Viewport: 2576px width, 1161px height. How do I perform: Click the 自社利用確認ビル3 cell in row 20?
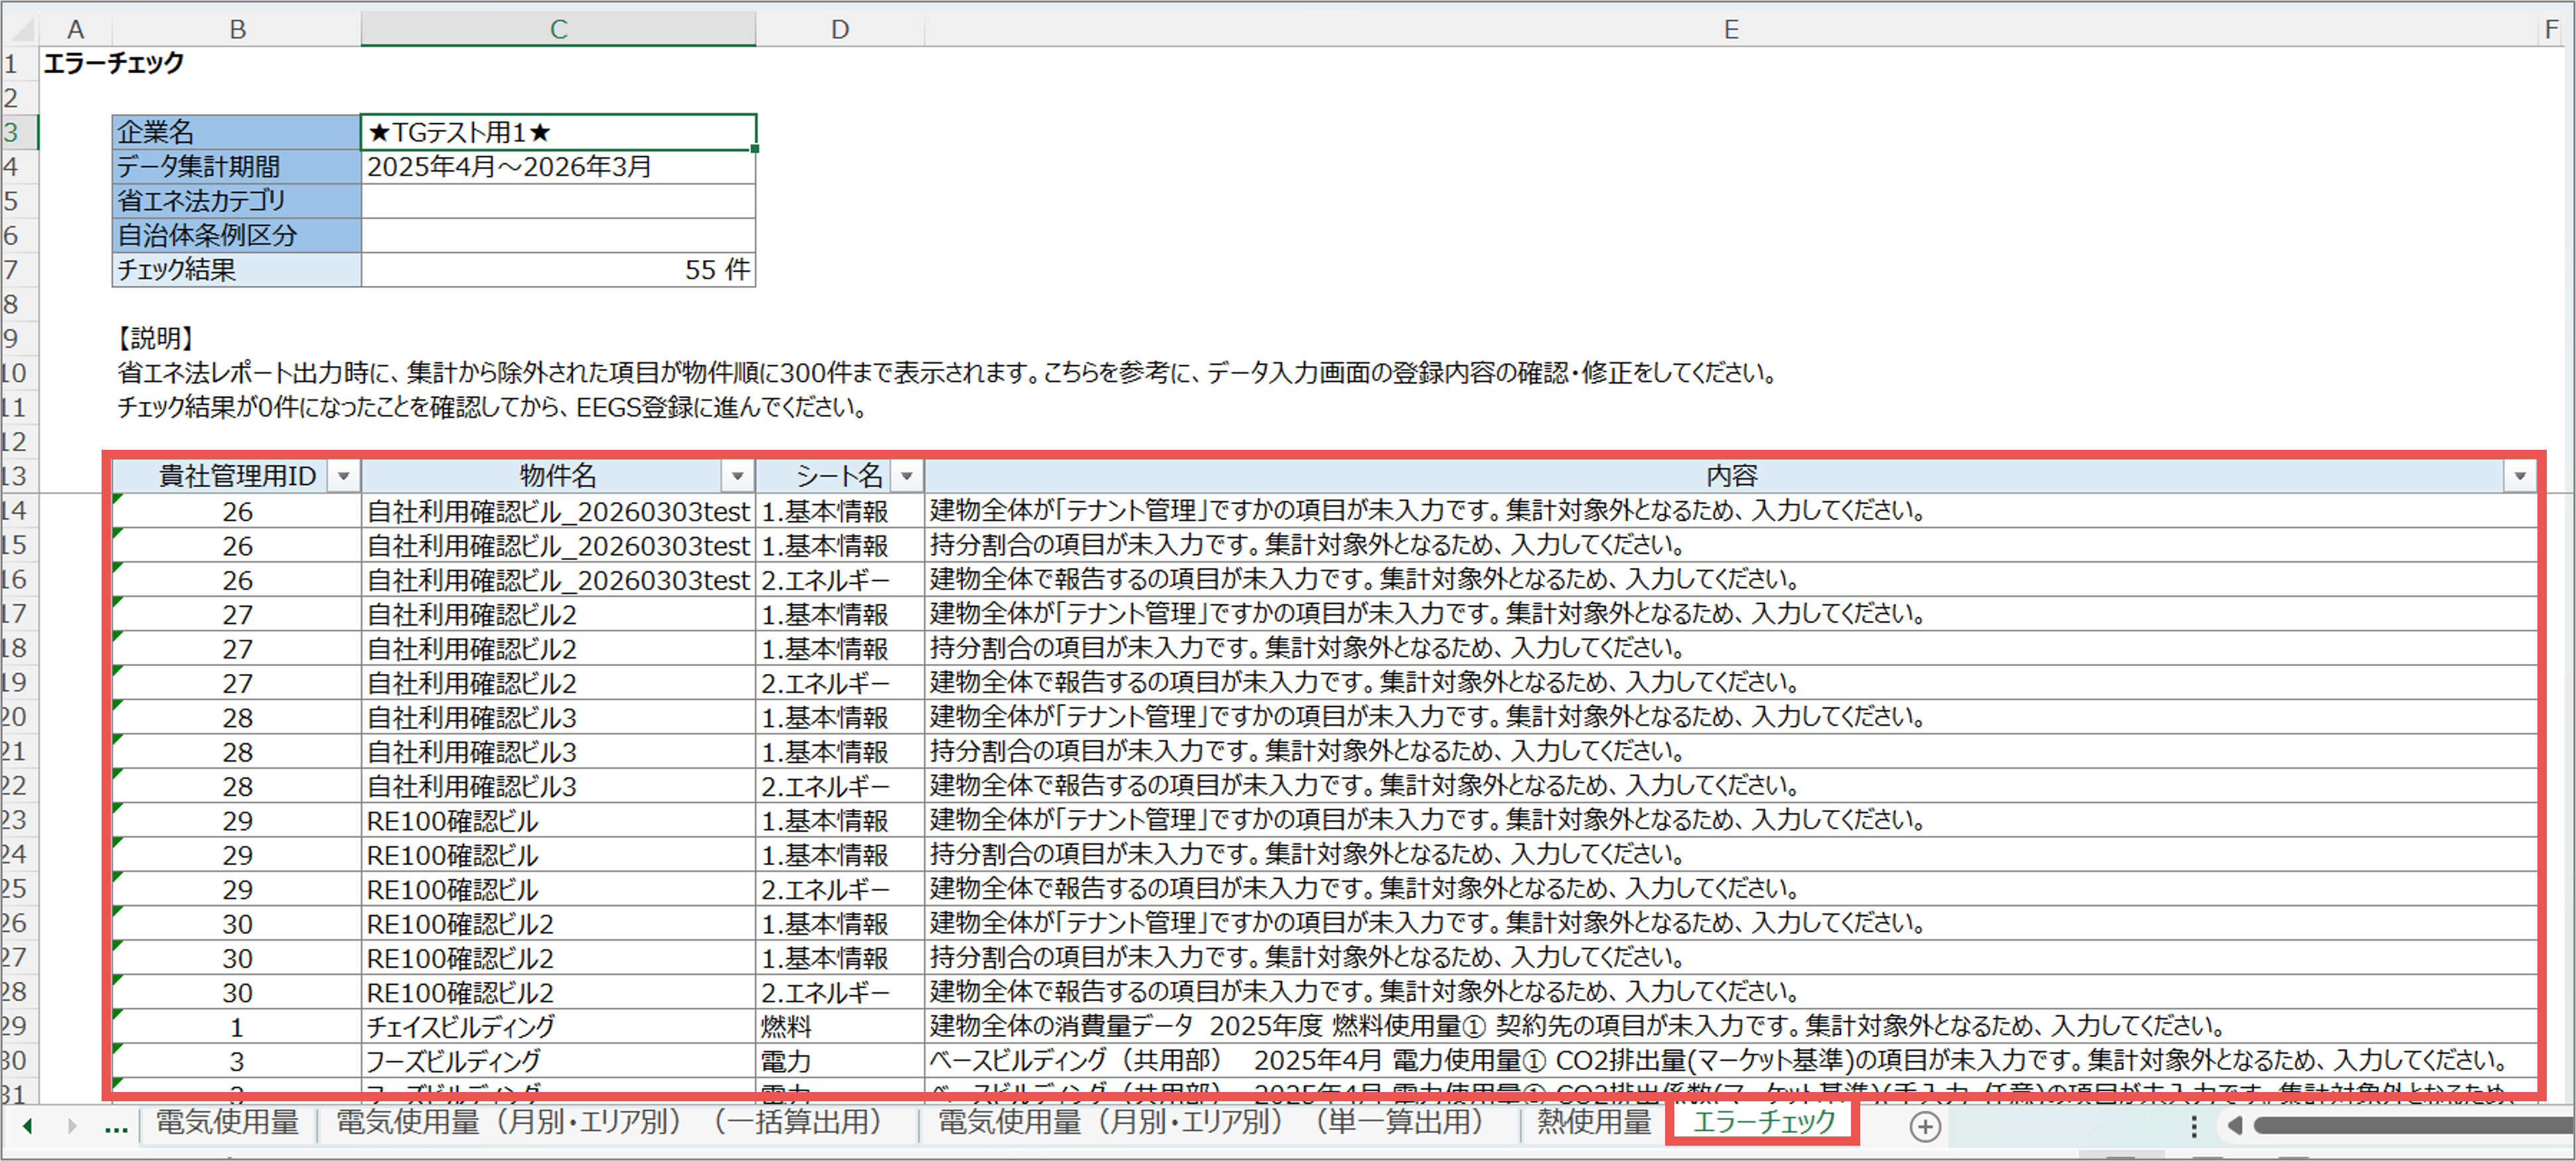558,717
